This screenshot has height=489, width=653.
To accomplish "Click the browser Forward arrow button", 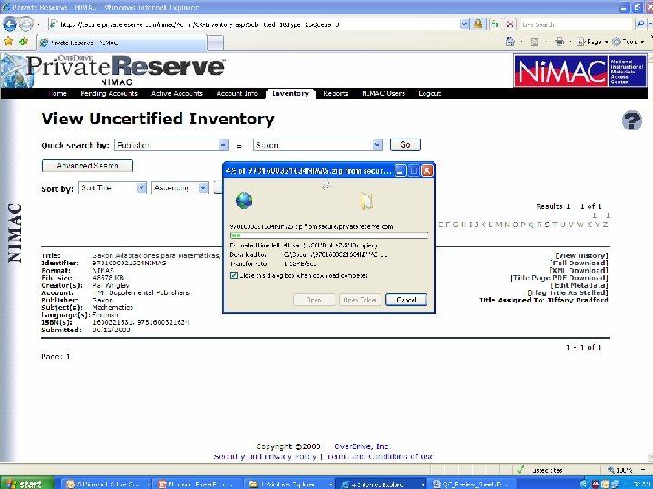I will pyautogui.click(x=25, y=24).
